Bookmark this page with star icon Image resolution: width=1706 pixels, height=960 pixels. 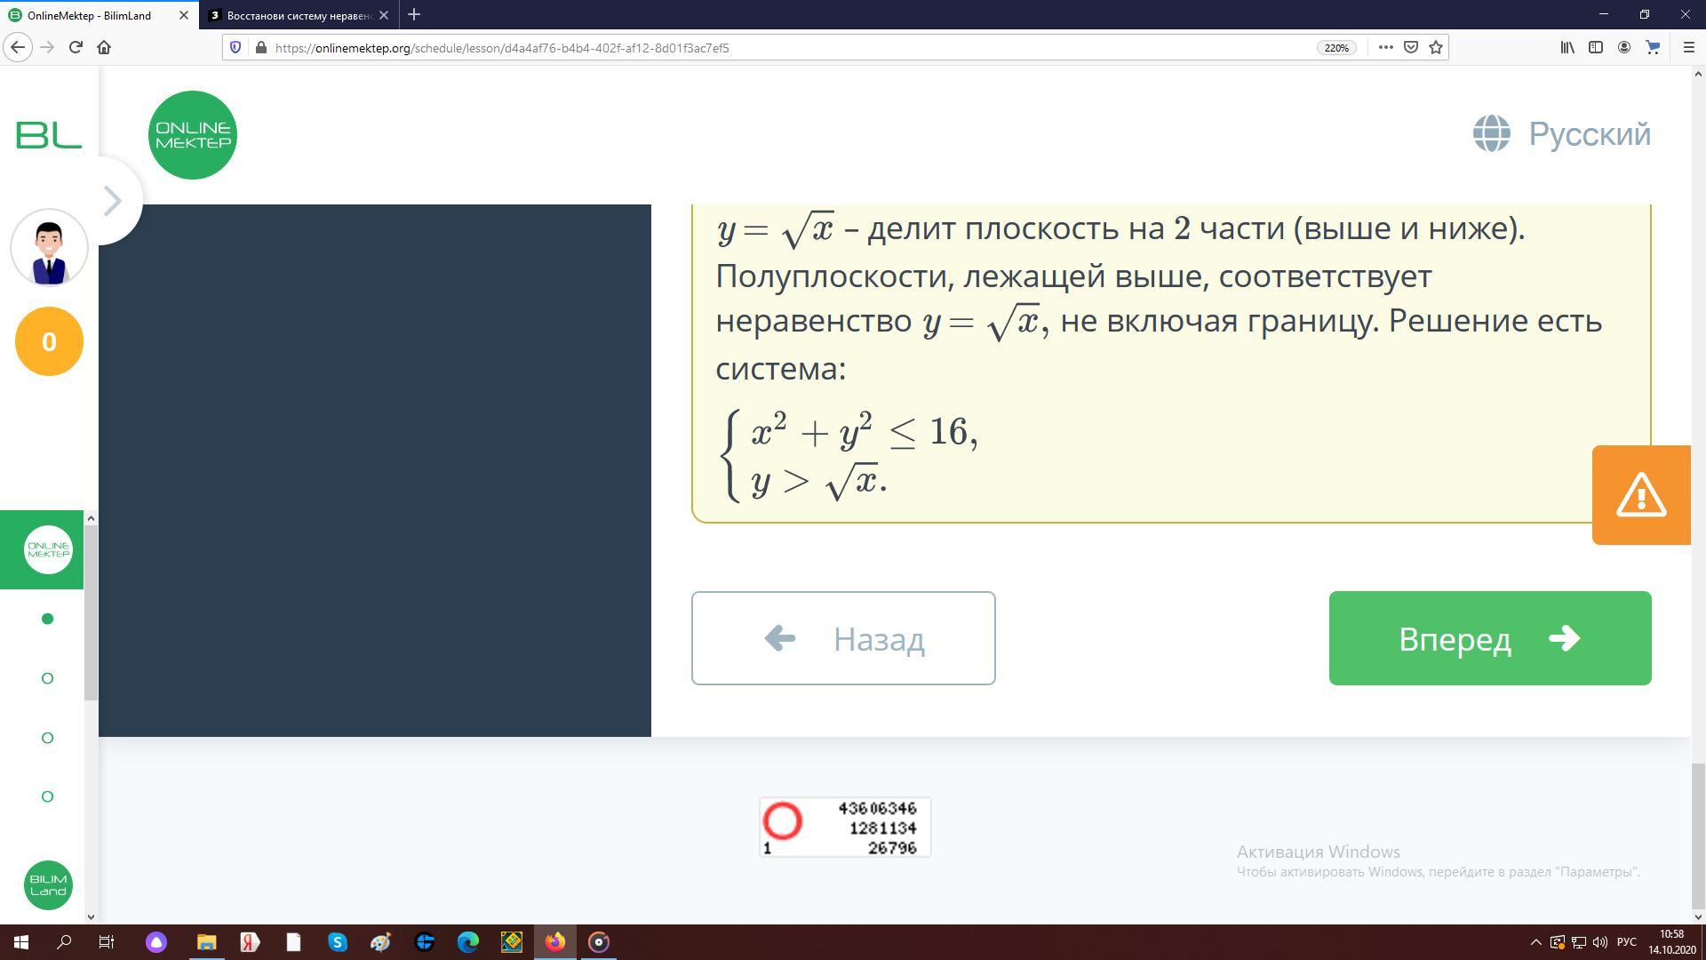[1436, 47]
